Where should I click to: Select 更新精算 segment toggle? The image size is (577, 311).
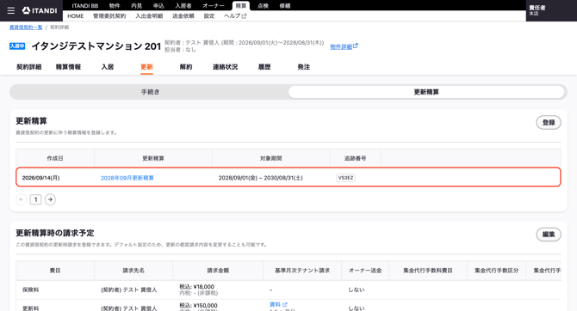click(426, 92)
